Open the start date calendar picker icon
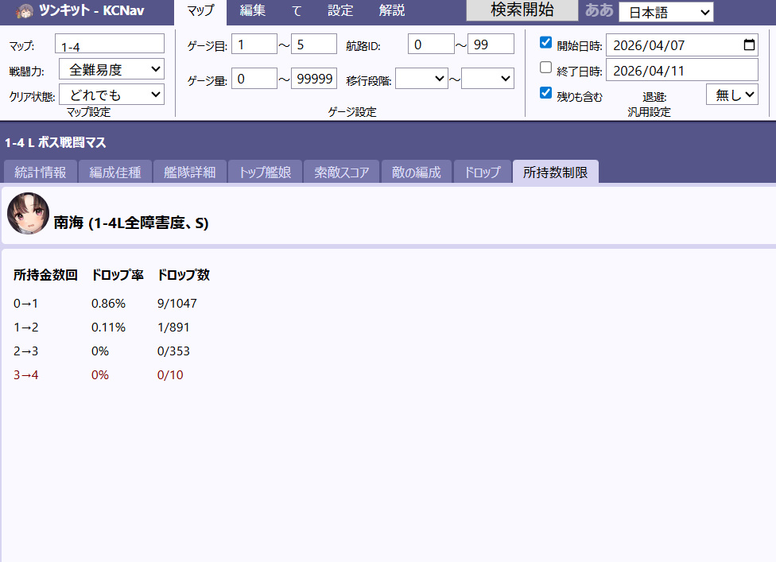 (748, 45)
